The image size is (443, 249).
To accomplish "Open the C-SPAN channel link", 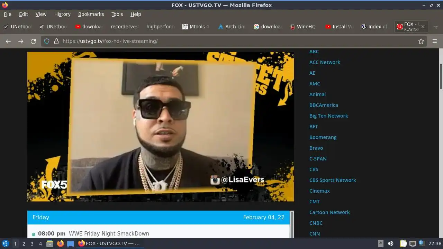I will click(318, 159).
